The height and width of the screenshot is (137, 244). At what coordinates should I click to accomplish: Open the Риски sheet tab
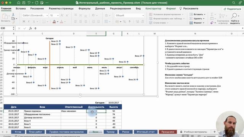click(125, 132)
